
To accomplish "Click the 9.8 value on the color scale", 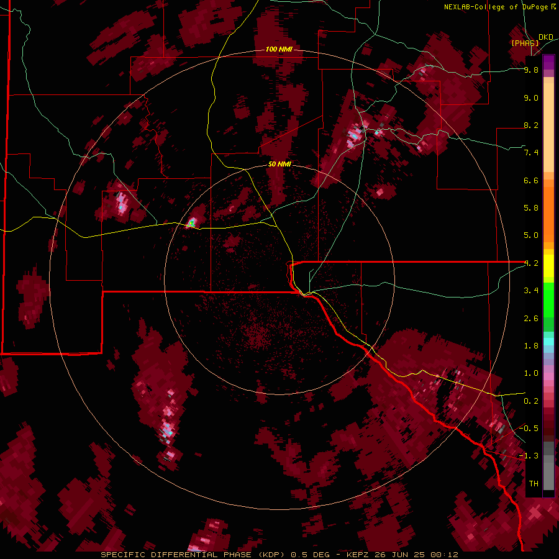I will [x=531, y=70].
